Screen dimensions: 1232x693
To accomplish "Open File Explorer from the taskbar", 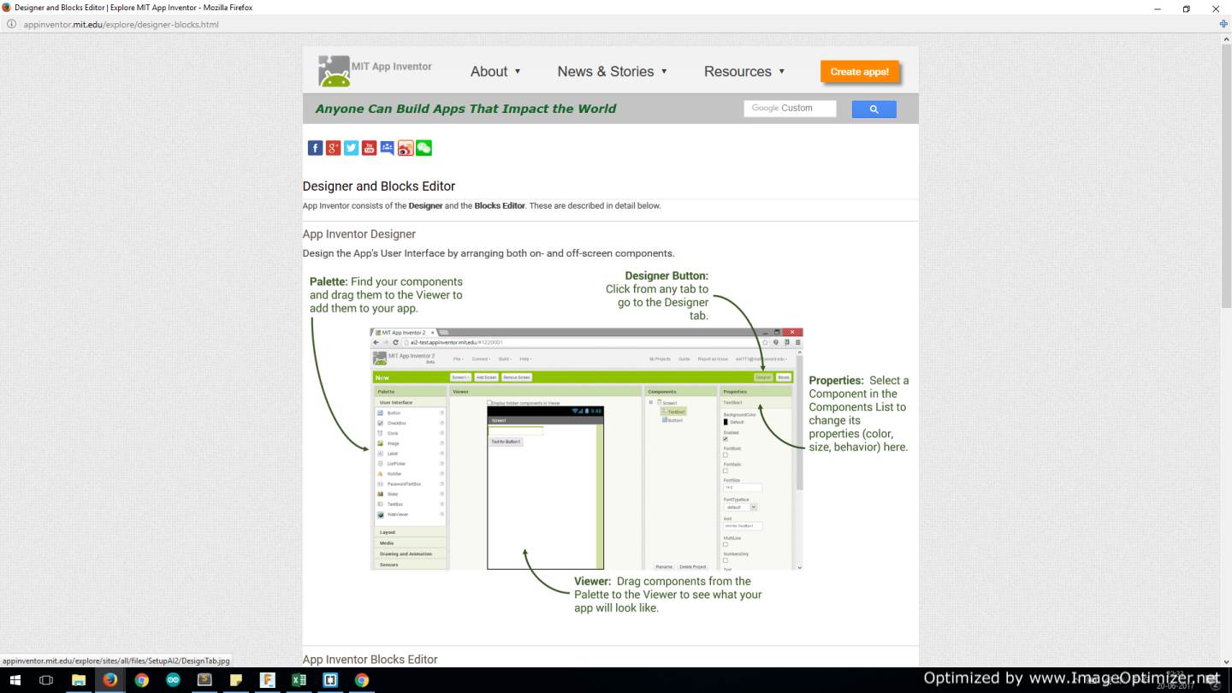I will (x=79, y=680).
